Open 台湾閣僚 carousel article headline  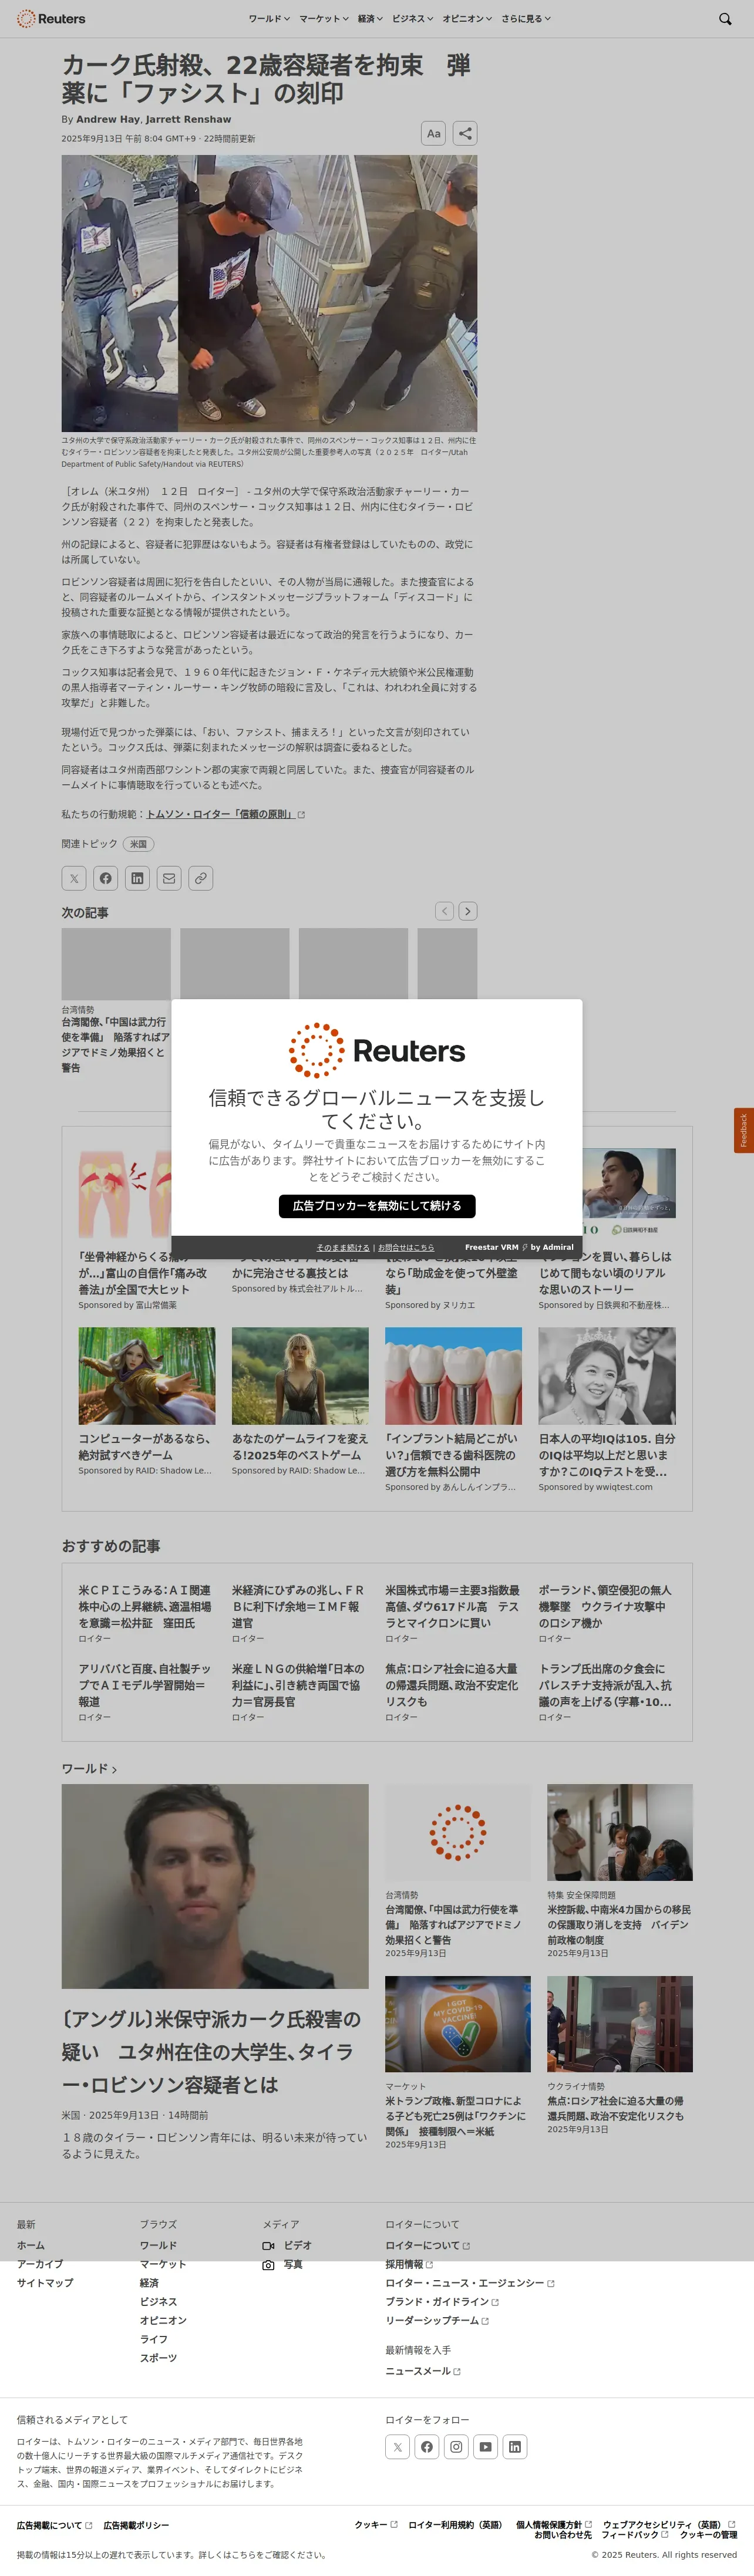point(115,1045)
